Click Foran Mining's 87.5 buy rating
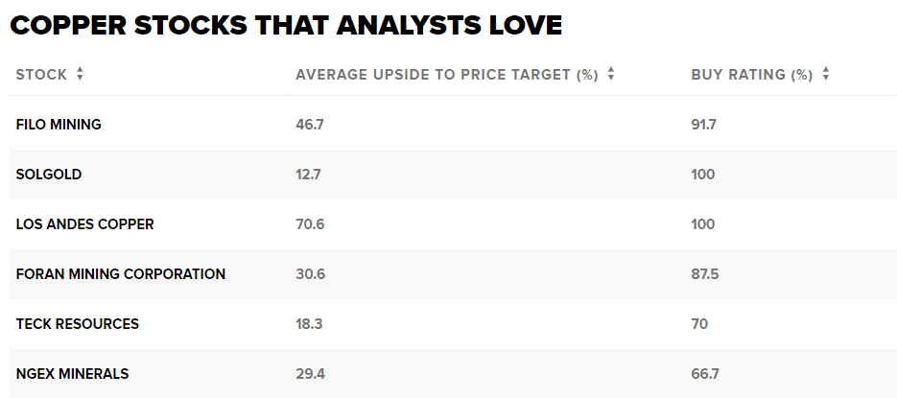 tap(705, 274)
